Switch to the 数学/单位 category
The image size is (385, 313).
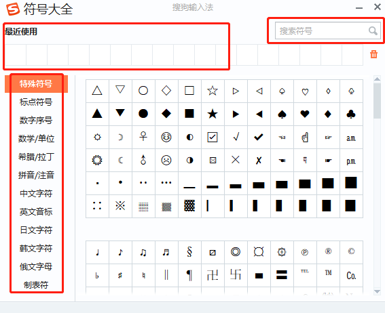click(36, 139)
